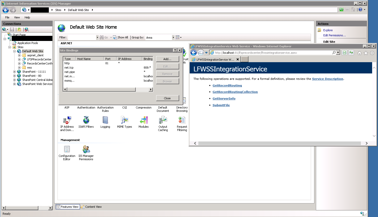Open the Help menu

click(x=27, y=17)
